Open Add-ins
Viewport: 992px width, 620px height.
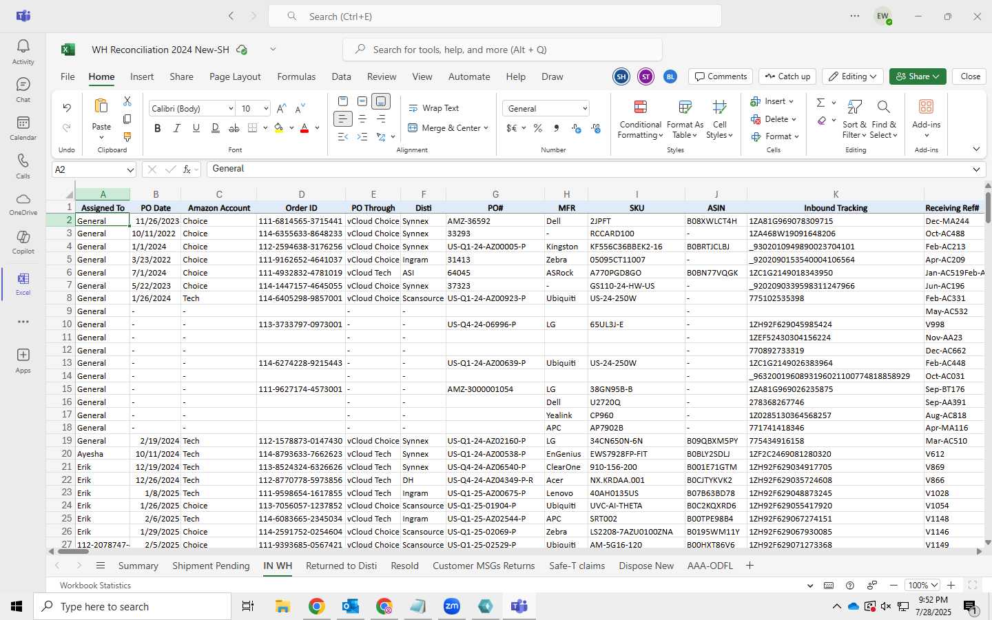click(x=926, y=118)
